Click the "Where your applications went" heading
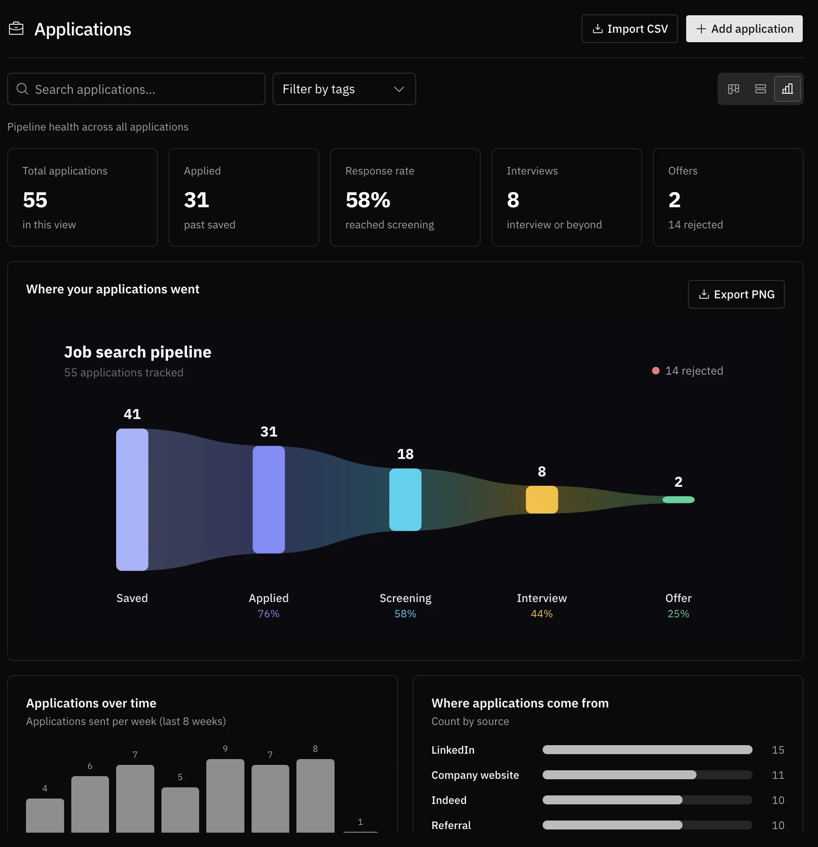 point(113,289)
